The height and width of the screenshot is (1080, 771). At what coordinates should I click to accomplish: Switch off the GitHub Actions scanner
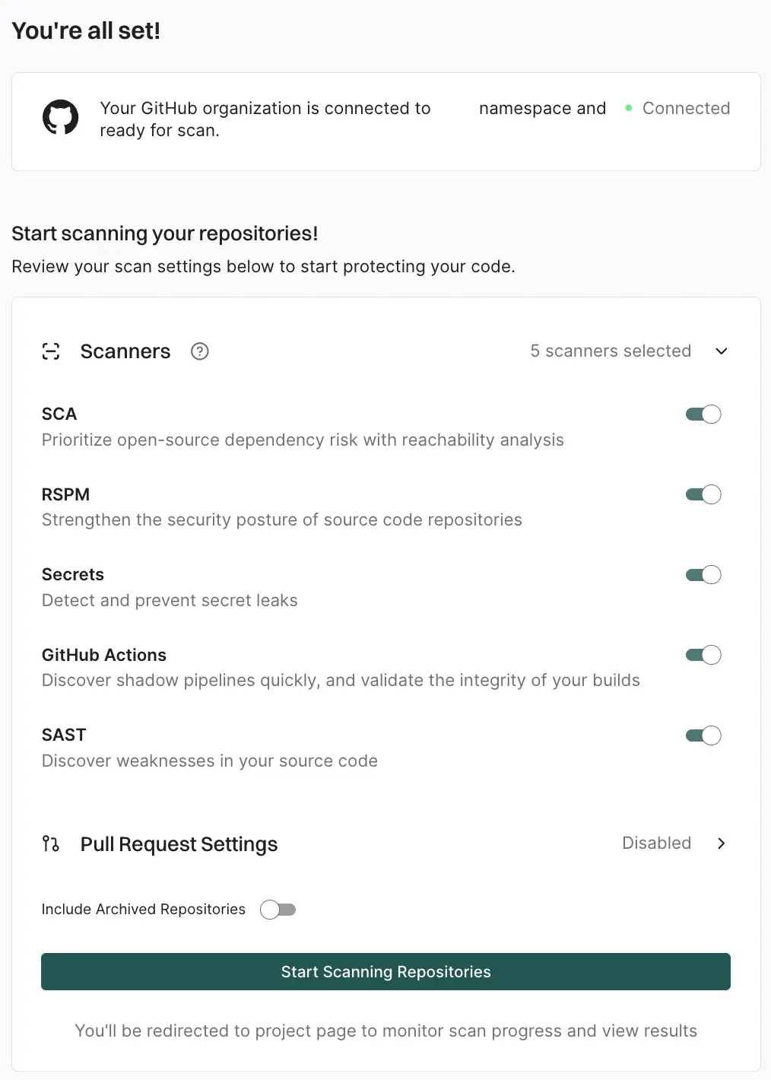click(702, 655)
